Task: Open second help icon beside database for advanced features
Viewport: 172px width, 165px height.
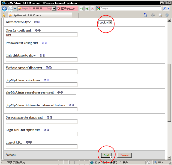Action: coord(73,105)
